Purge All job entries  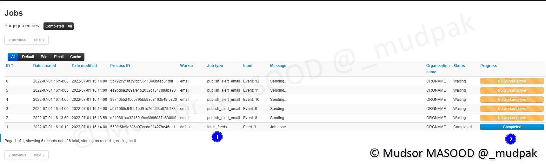[70, 26]
